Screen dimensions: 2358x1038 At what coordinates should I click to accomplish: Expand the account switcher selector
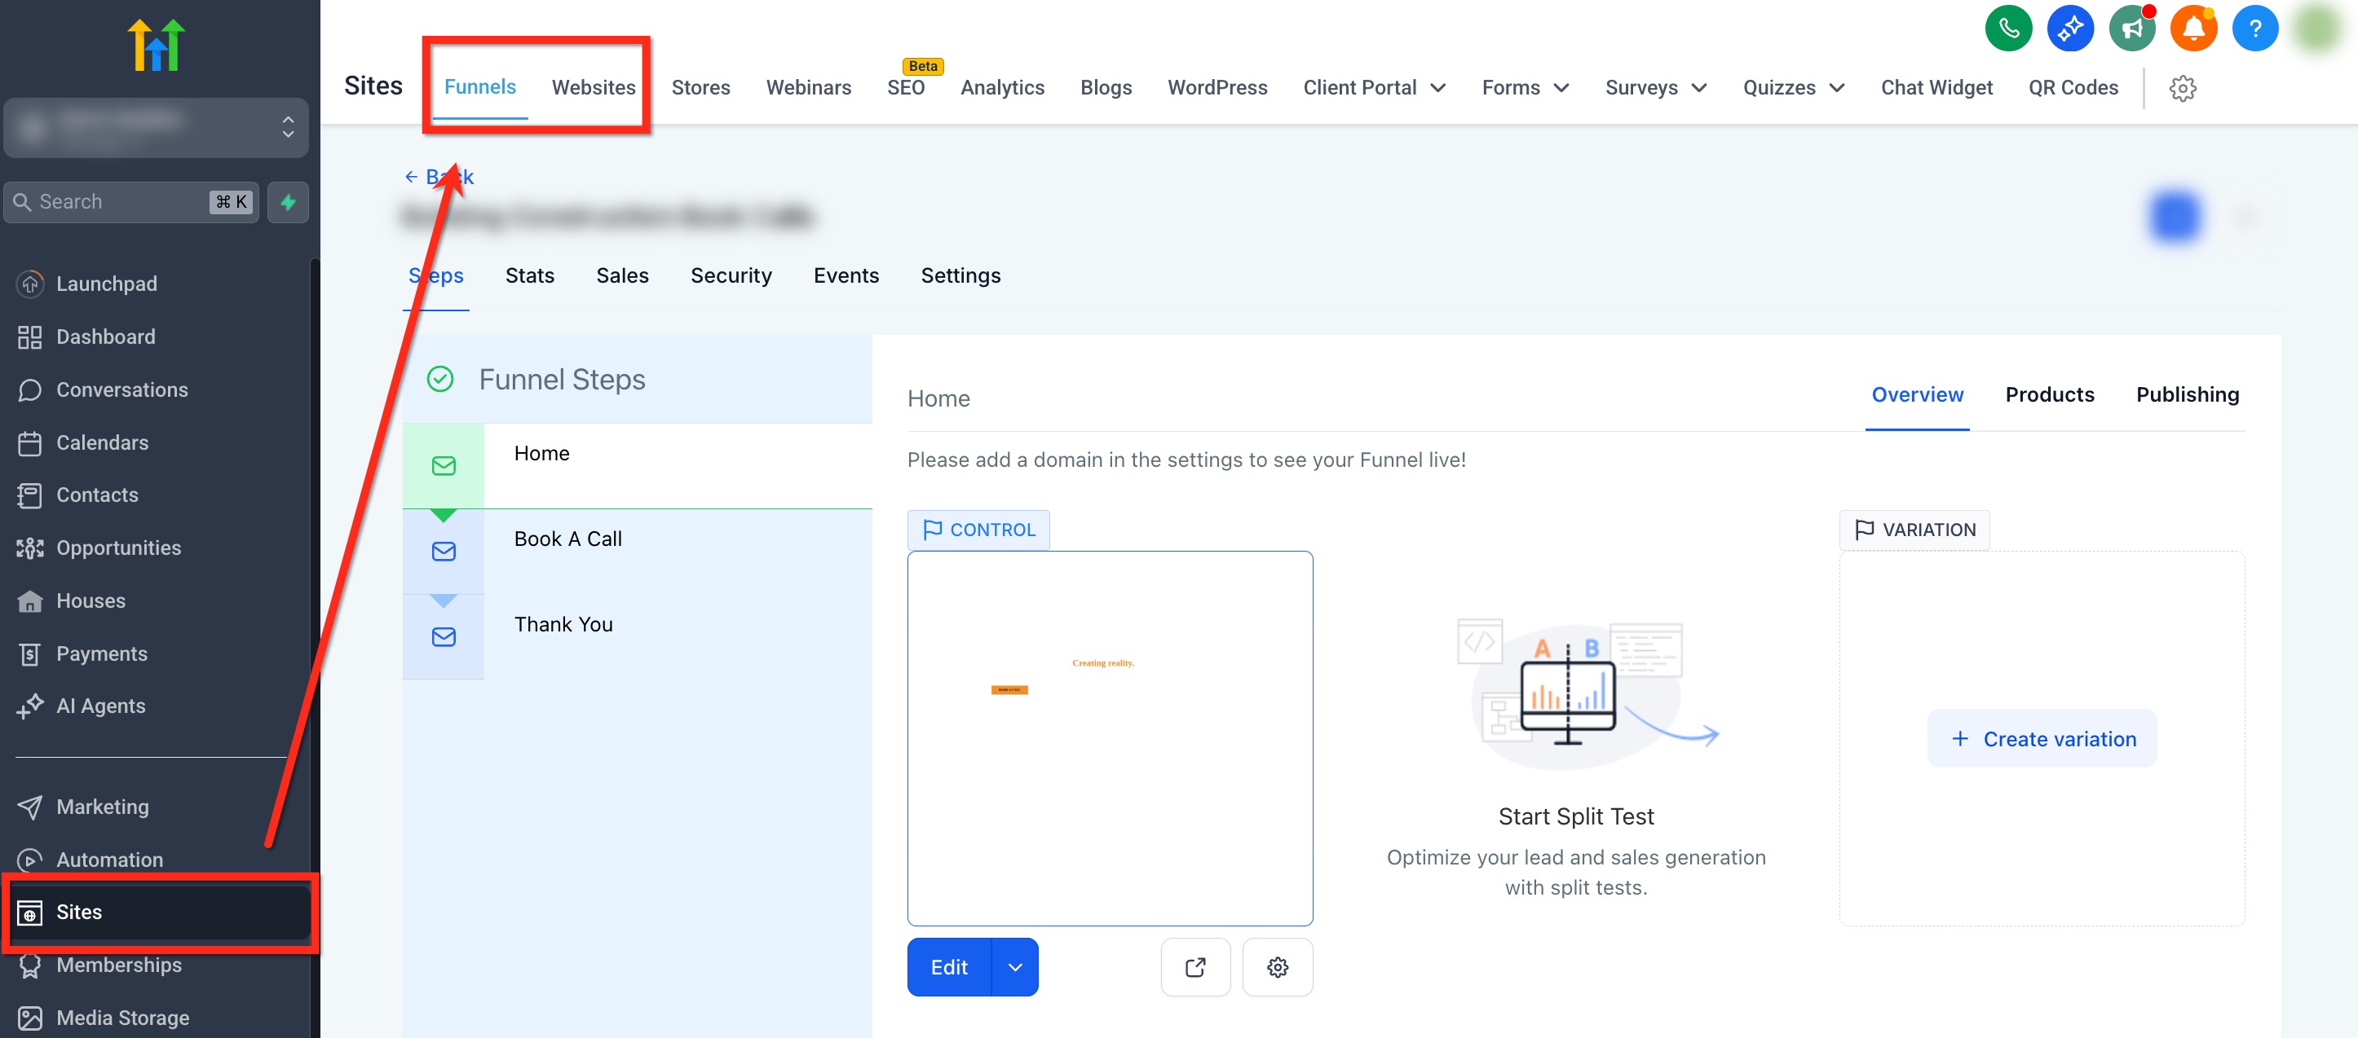point(156,127)
